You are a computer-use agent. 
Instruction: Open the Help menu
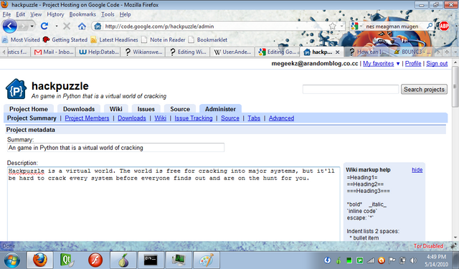tap(125, 14)
